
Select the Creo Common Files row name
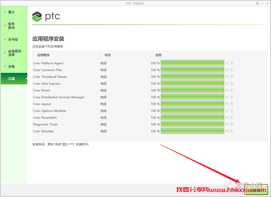pyautogui.click(x=48, y=70)
